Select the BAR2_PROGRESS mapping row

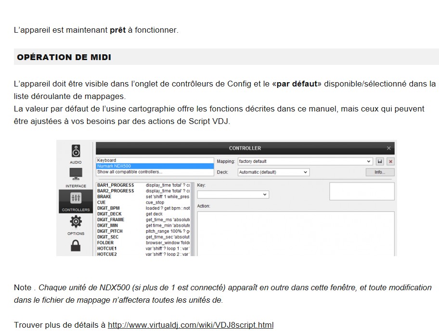tap(143, 191)
